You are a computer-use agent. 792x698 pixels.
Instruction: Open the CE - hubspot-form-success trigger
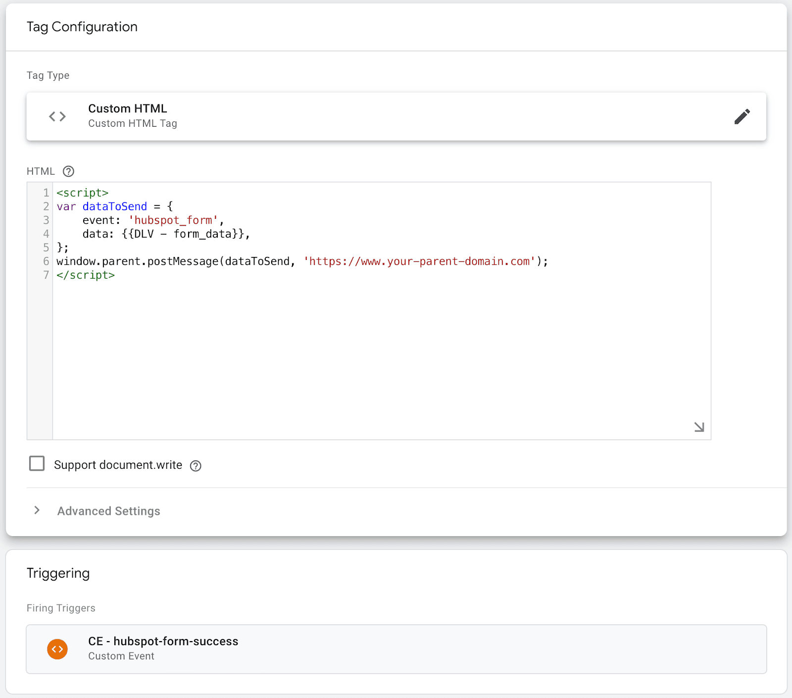tap(163, 641)
